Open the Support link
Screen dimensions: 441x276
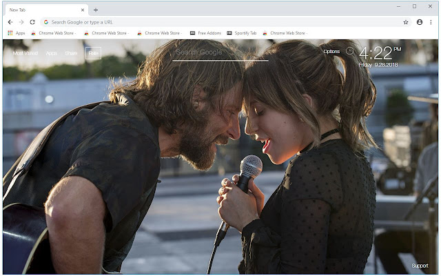[420, 266]
